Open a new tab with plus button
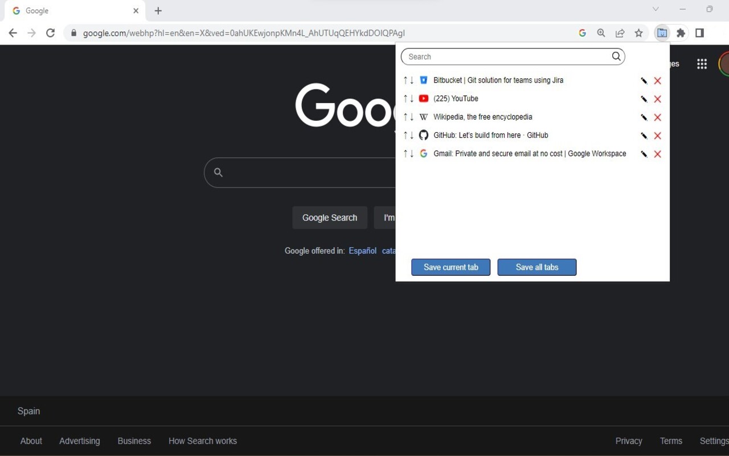729x456 pixels. (x=158, y=11)
